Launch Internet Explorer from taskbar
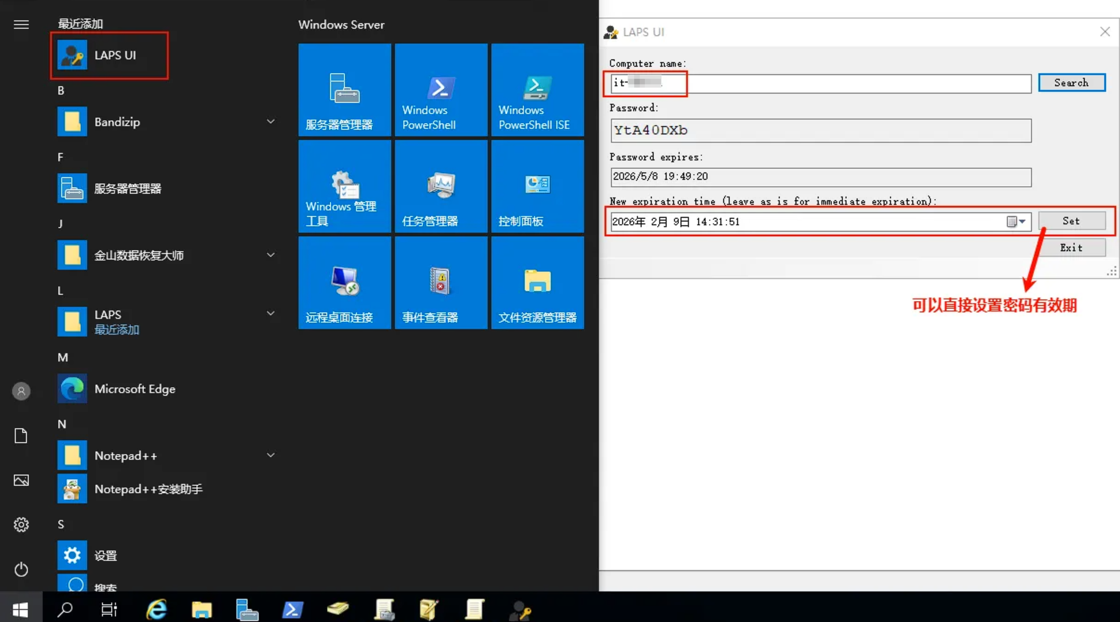 coord(156,609)
